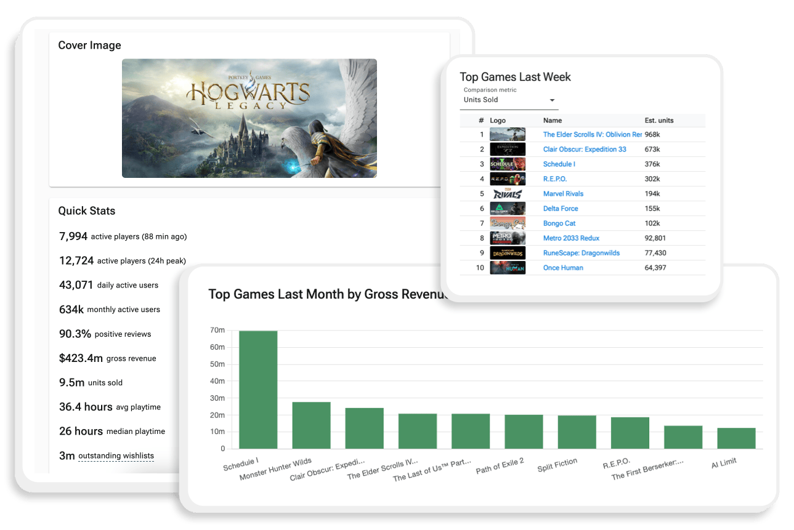
Task: Click the RuneScape: Dragonwilds logo thumbnail
Action: coord(507,252)
